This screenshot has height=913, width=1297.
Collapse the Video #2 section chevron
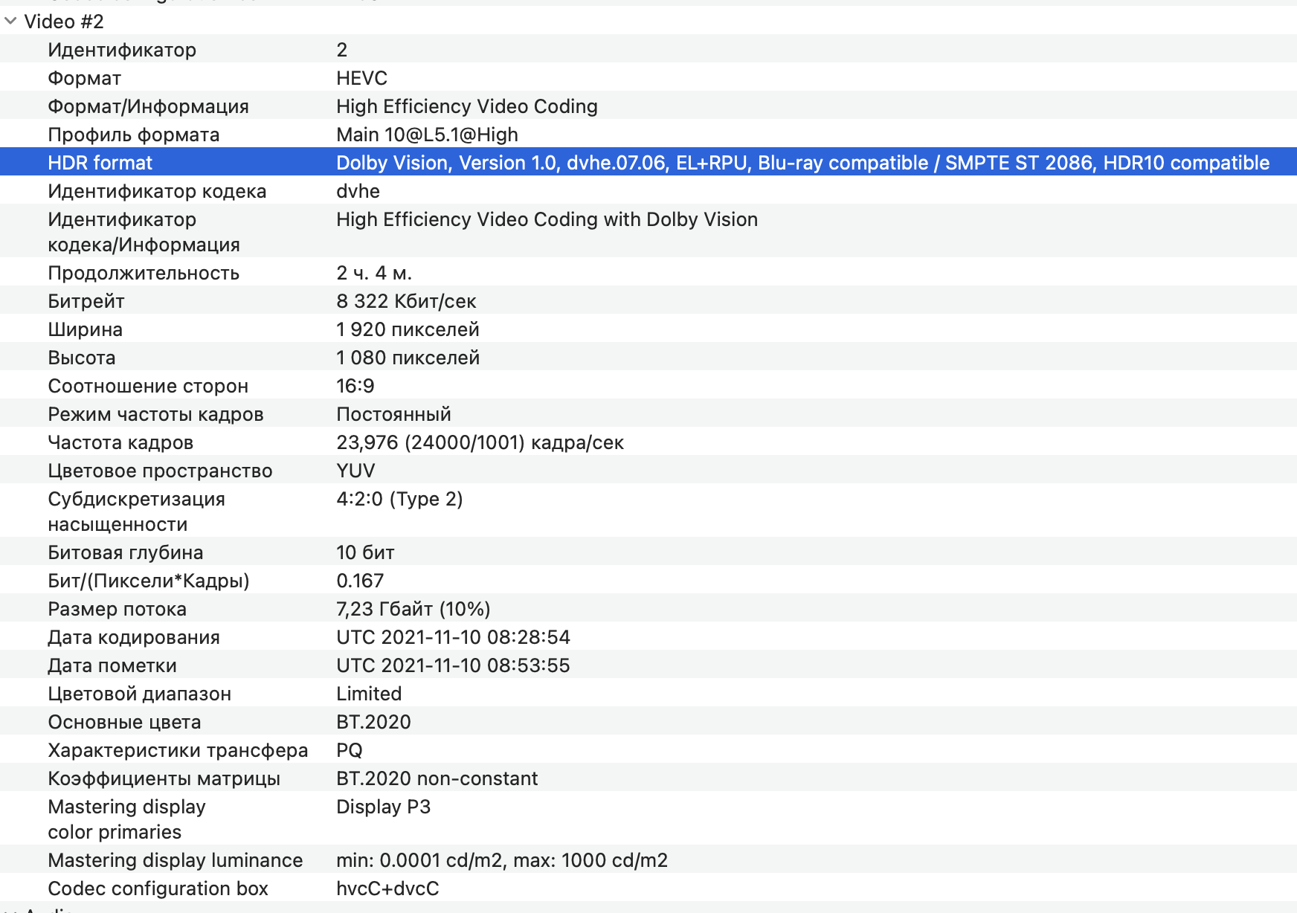pyautogui.click(x=10, y=22)
